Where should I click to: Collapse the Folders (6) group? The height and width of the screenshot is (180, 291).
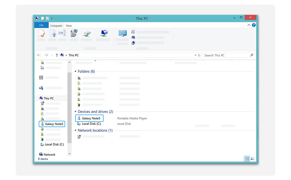click(x=75, y=71)
